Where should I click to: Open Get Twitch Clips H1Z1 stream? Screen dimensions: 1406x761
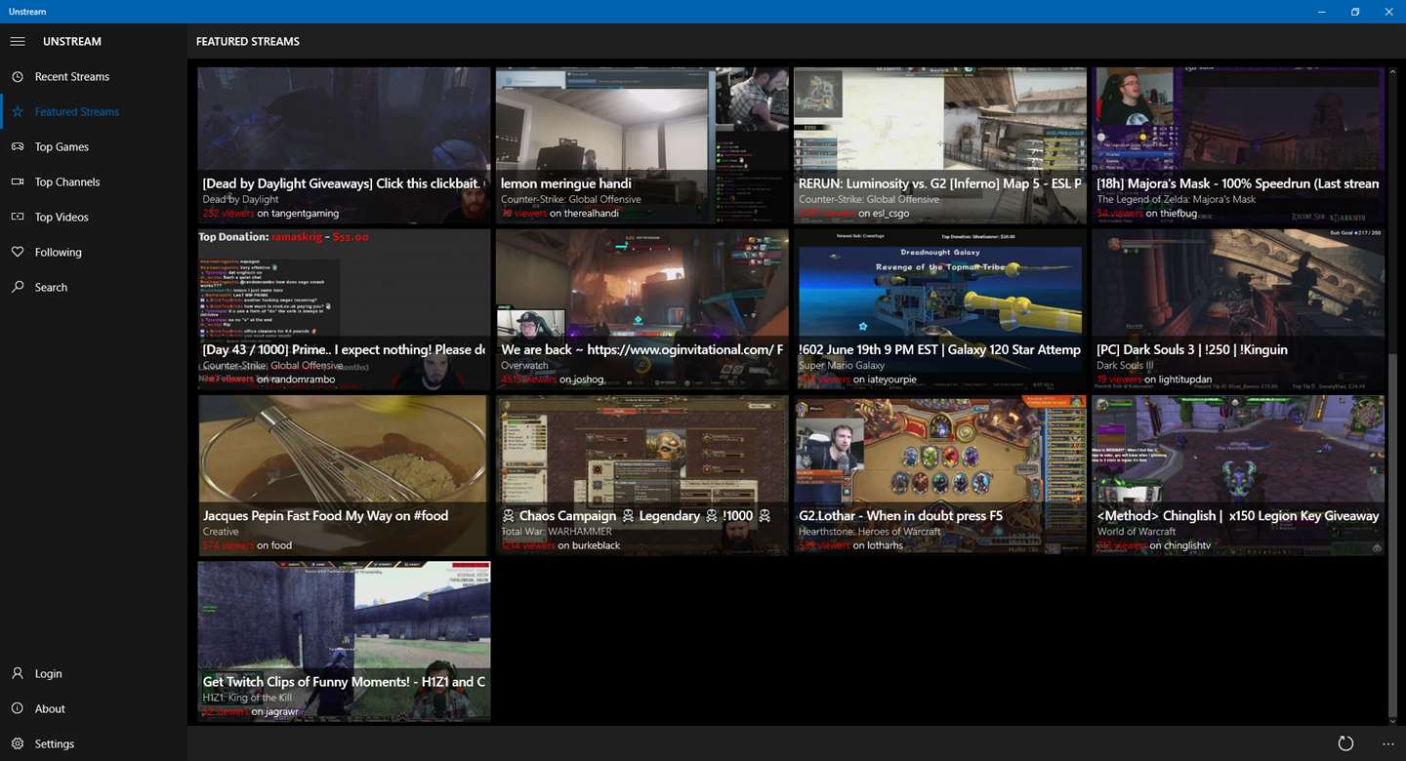pyautogui.click(x=344, y=641)
